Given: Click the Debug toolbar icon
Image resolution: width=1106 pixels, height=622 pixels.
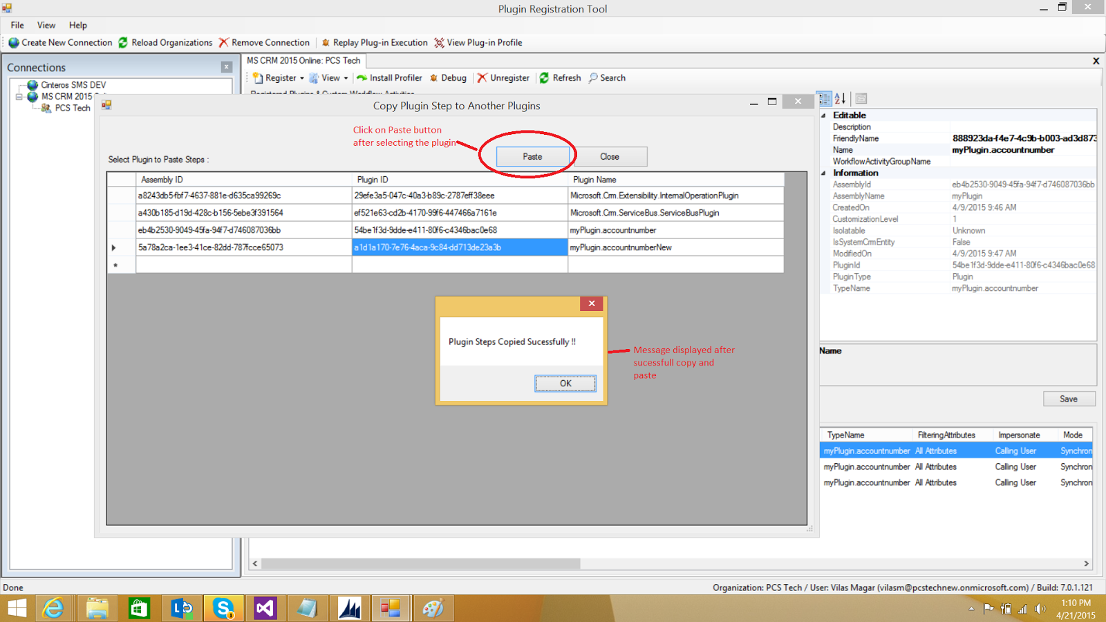Looking at the screenshot, I should (x=448, y=77).
